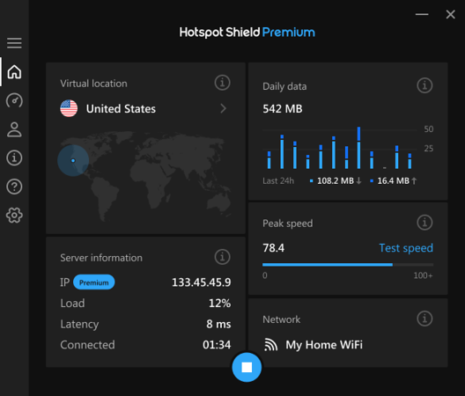Click the Test speed link
Screen dimensions: 465x396
click(x=406, y=248)
